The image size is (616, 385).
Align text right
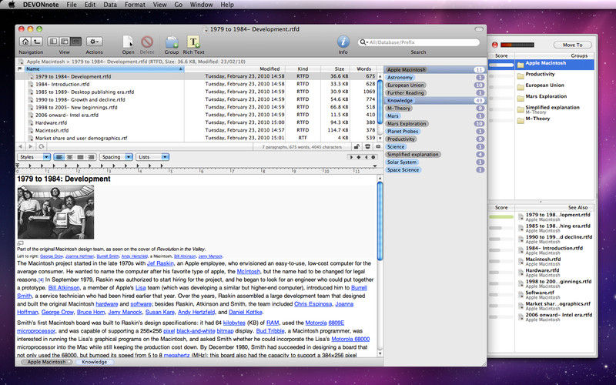tap(91, 157)
